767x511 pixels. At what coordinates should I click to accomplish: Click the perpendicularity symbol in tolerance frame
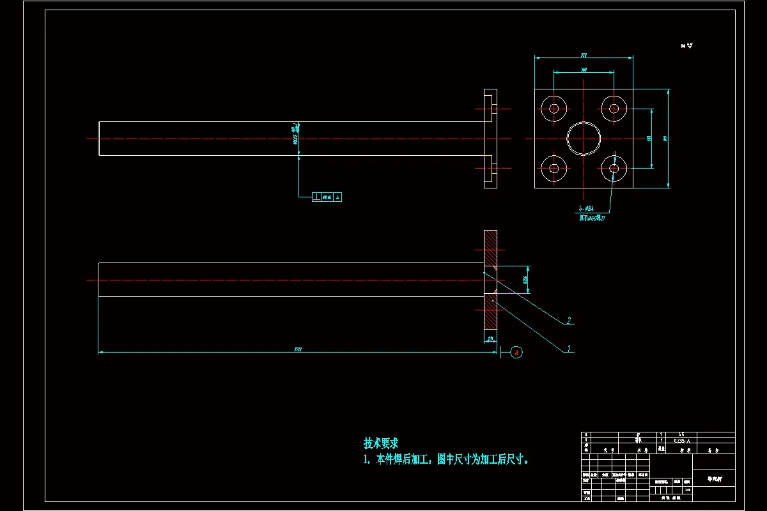click(x=316, y=197)
